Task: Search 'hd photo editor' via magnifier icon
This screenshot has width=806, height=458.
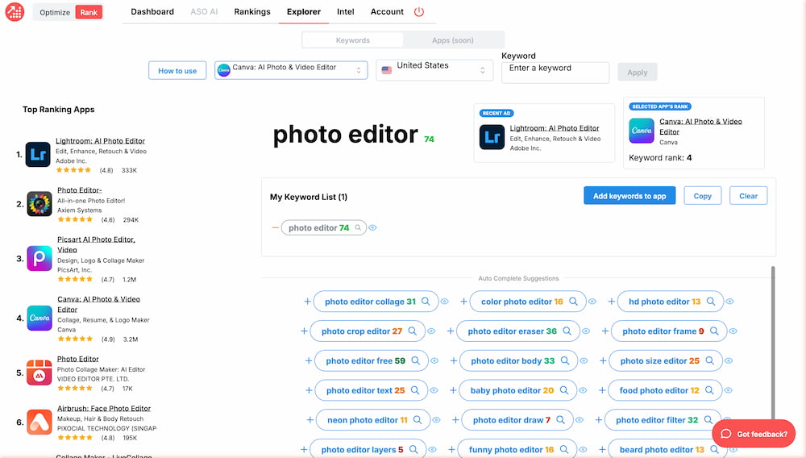Action: [711, 302]
